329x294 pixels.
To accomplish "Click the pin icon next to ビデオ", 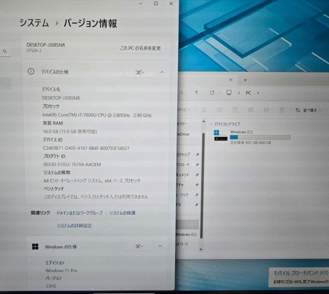I will coord(196,204).
